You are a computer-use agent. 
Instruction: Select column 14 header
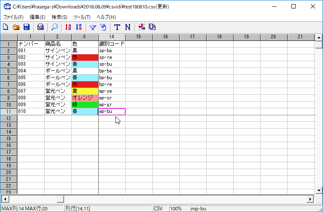coord(112,37)
